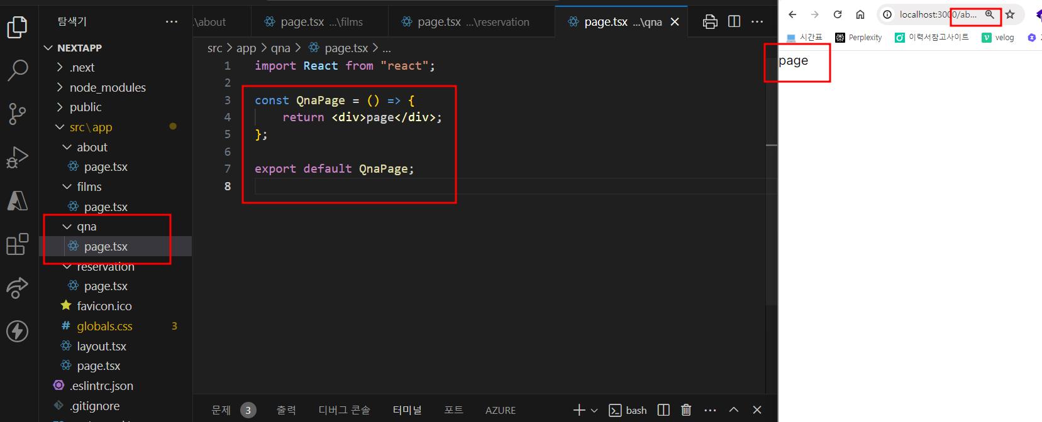
Task: Go to the browser home page
Action: coord(860,14)
